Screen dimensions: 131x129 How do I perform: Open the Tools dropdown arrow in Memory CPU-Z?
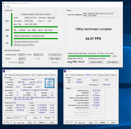[x=96, y=122]
